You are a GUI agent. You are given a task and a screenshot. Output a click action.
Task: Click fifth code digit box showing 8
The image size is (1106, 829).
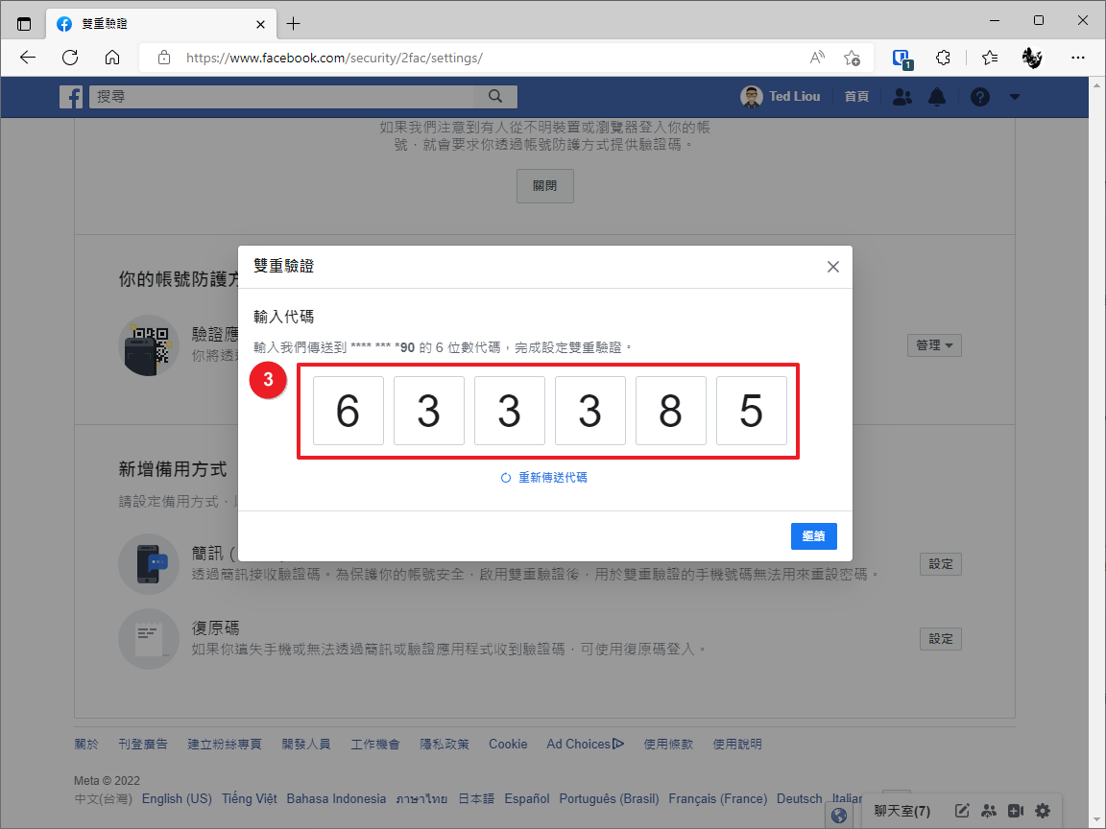click(671, 411)
